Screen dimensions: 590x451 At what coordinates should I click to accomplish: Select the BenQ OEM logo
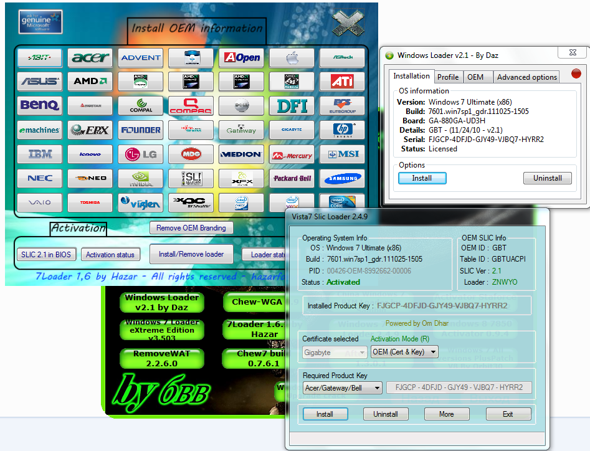tap(40, 105)
